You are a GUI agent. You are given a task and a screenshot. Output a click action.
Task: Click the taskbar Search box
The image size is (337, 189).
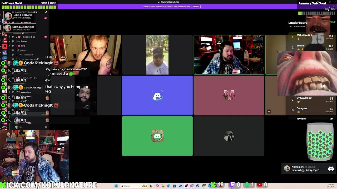coord(134,186)
